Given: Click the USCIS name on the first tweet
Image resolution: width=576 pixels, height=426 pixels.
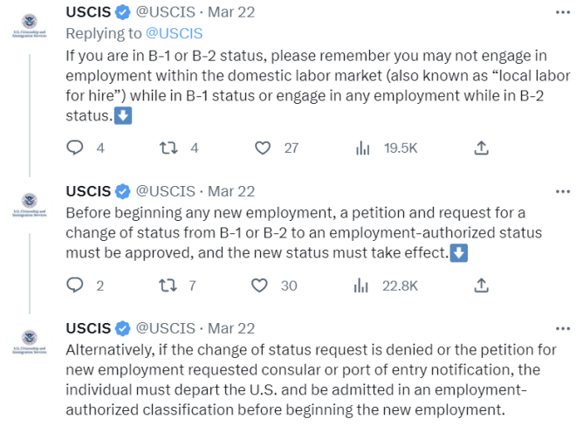Looking at the screenshot, I should point(89,12).
